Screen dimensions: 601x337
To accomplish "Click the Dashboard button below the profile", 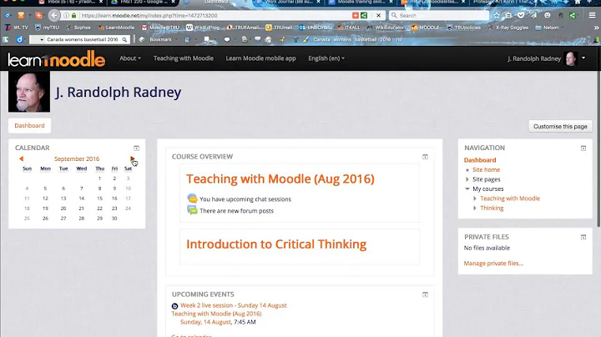I will (29, 126).
